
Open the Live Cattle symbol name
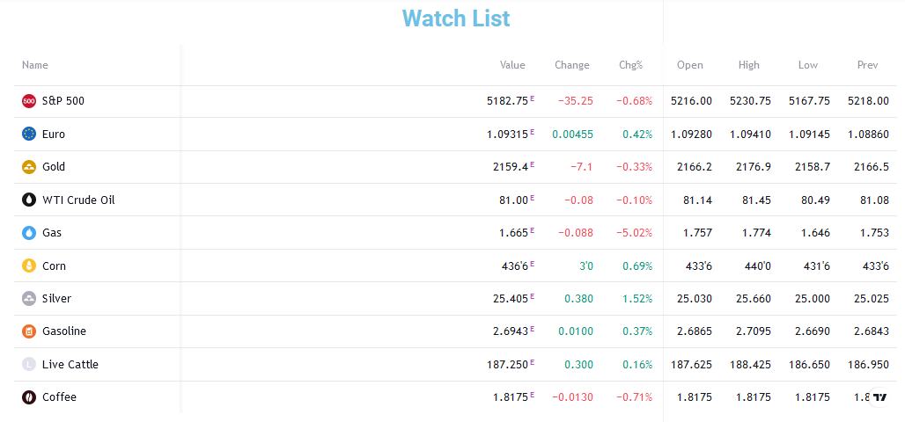click(70, 365)
